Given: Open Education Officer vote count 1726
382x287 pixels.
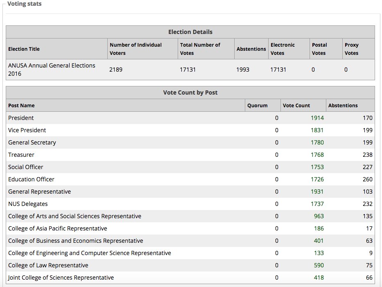Looking at the screenshot, I should (317, 179).
